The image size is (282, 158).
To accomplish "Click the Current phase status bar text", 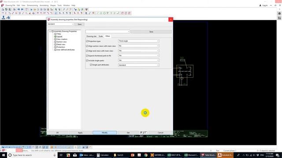I will (x=230, y=151).
